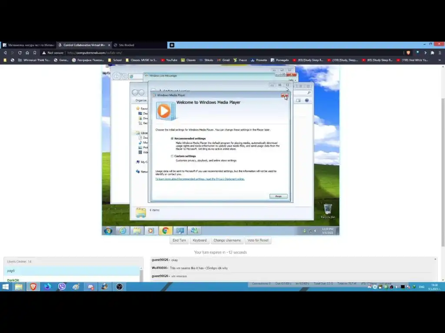Click the browser back arrow
This screenshot has width=445, height=333.
[5, 52]
